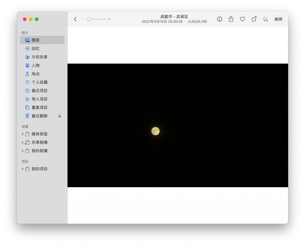Click the red close window button
This screenshot has height=246, width=305.
pyautogui.click(x=25, y=19)
